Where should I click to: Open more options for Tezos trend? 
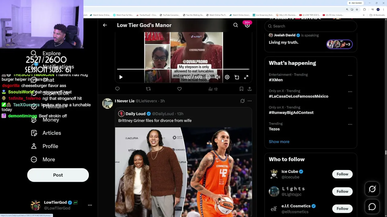click(350, 124)
